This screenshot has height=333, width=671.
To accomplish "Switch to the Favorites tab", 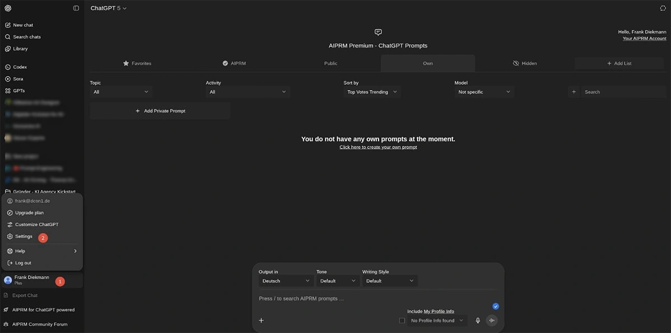I will (137, 63).
